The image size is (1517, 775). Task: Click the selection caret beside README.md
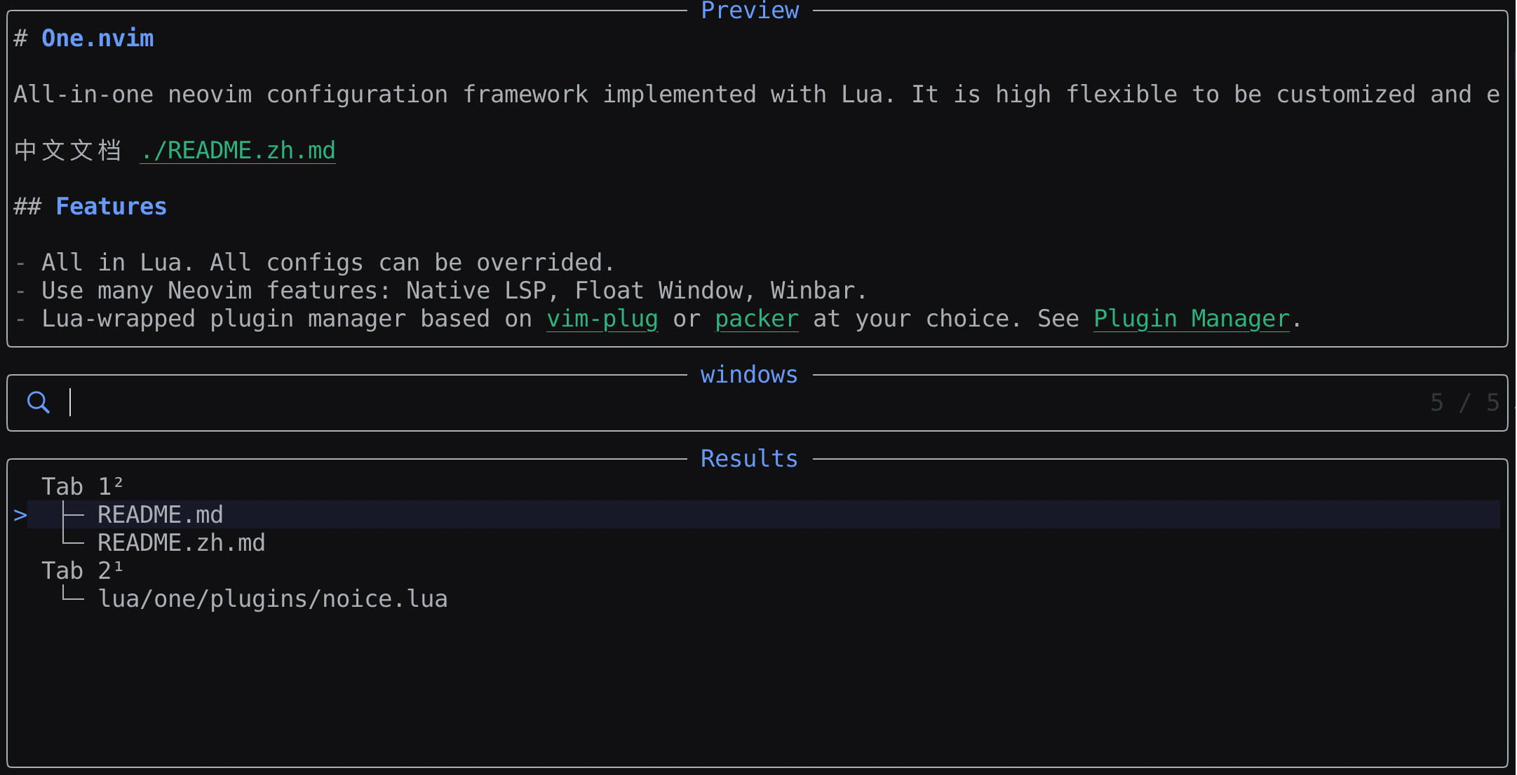(x=20, y=515)
